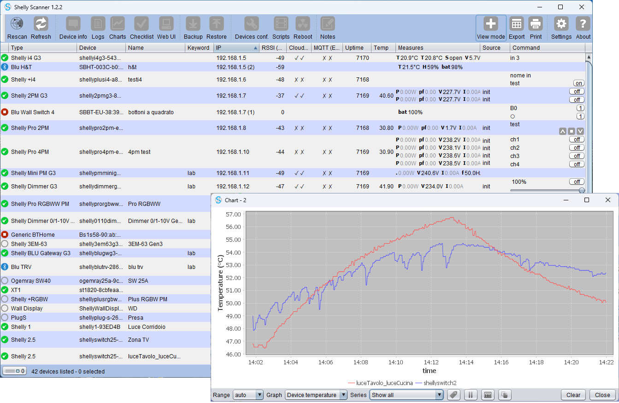The image size is (619, 403).
Task: Click the Restore toolbar icon
Action: 217,28
